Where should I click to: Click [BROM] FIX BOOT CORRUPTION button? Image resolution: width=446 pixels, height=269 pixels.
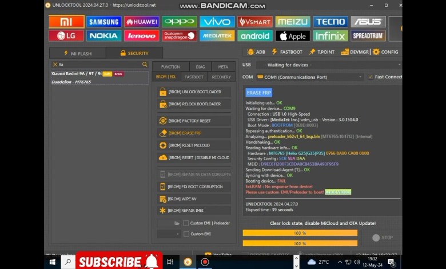click(194, 187)
